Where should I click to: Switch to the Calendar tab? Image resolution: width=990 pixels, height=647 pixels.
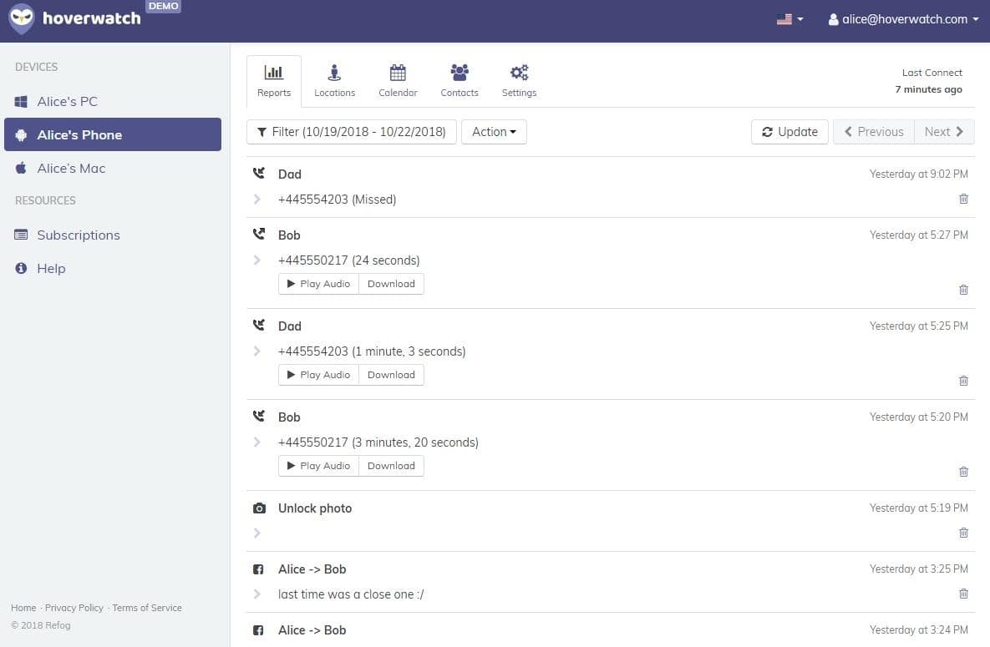[398, 81]
